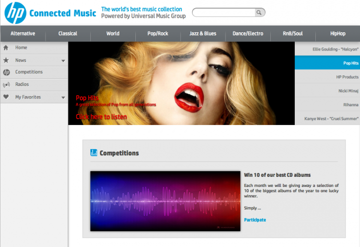360x247 pixels.
Task: Click "Click here to listen" on banner
Action: click(101, 117)
